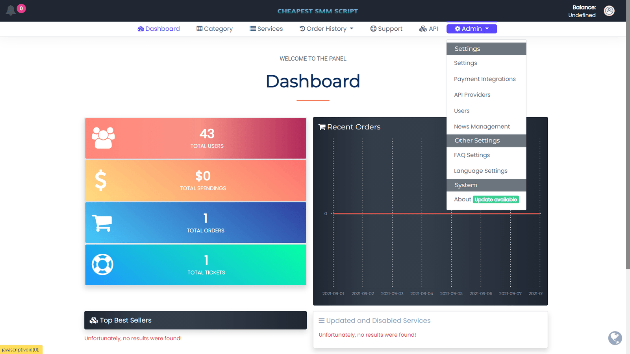Open Payment Integrations from Admin menu
Screen dimensions: 630x354
click(x=484, y=79)
